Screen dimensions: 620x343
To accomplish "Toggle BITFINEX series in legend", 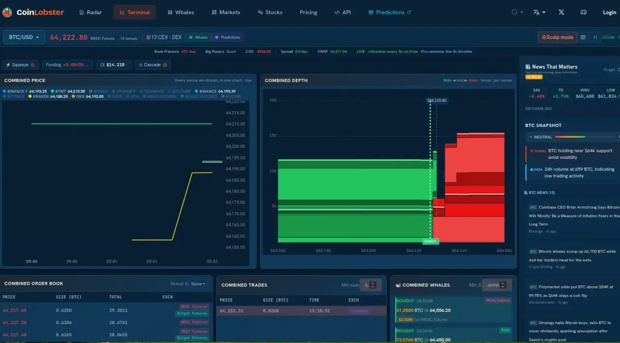I will coord(13,96).
